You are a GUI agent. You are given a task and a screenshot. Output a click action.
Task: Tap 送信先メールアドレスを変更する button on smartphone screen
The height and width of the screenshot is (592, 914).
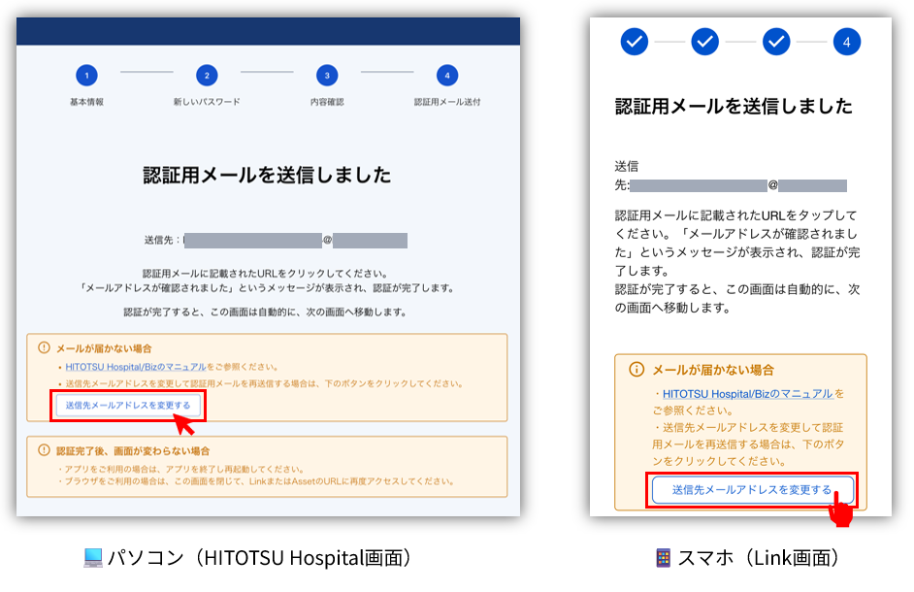point(752,490)
